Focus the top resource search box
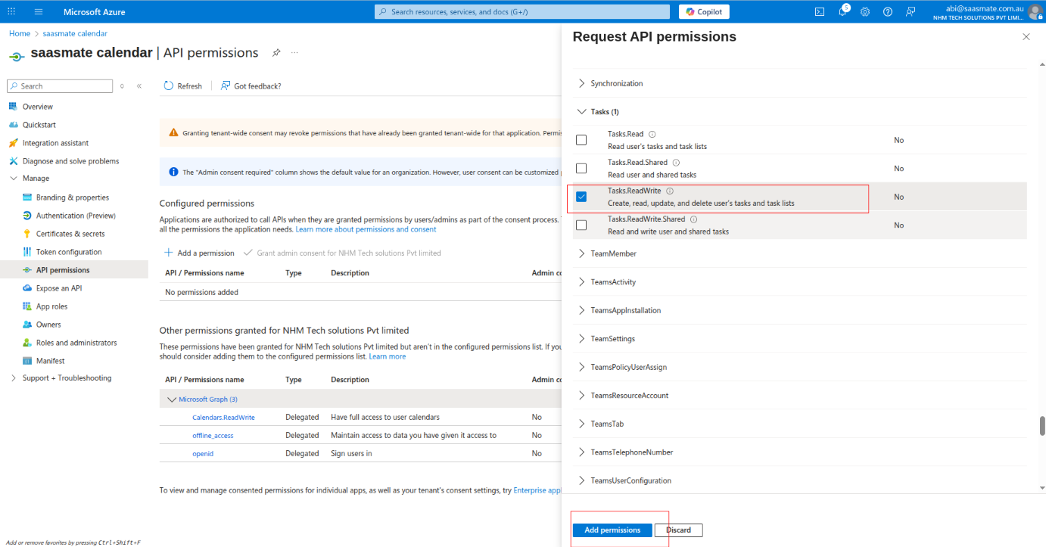Image resolution: width=1046 pixels, height=547 pixels. click(522, 11)
